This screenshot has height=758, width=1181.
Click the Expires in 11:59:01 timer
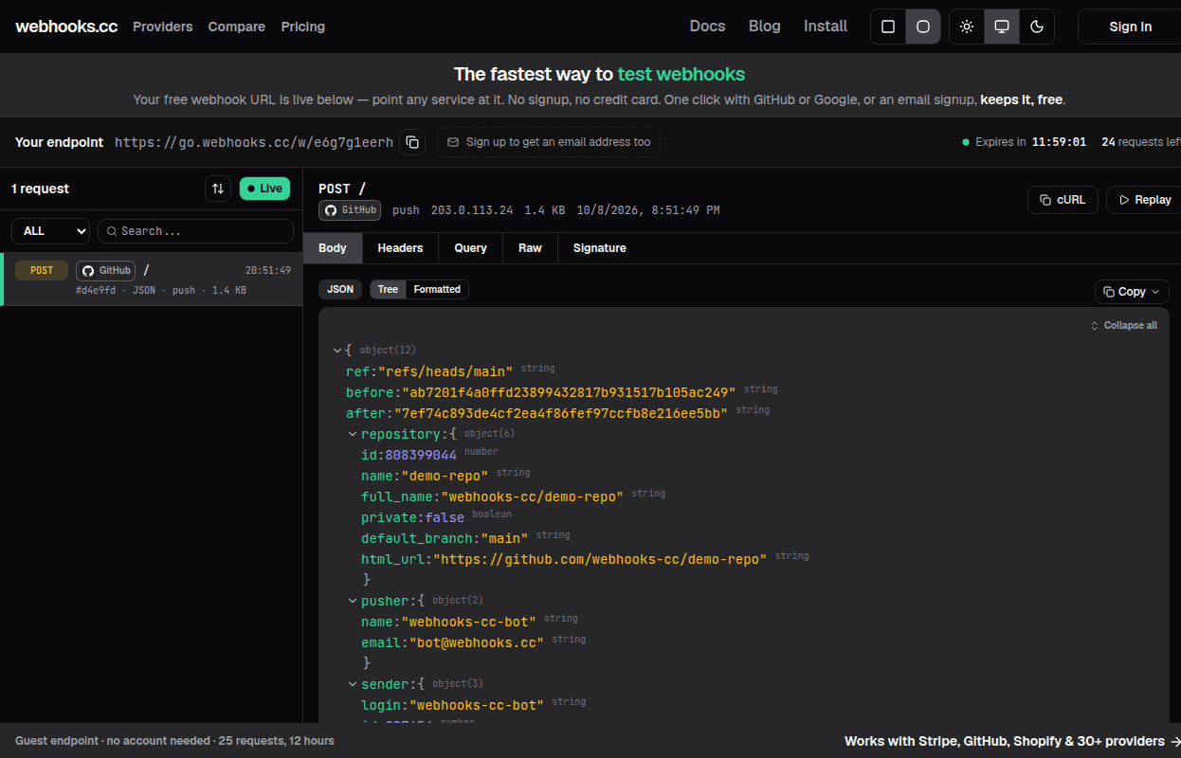pos(1024,142)
